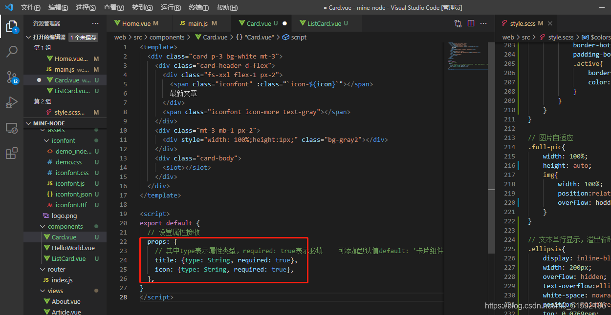Open Source Control view with 12 badge
Screen dimensions: 611x315
tap(12, 77)
